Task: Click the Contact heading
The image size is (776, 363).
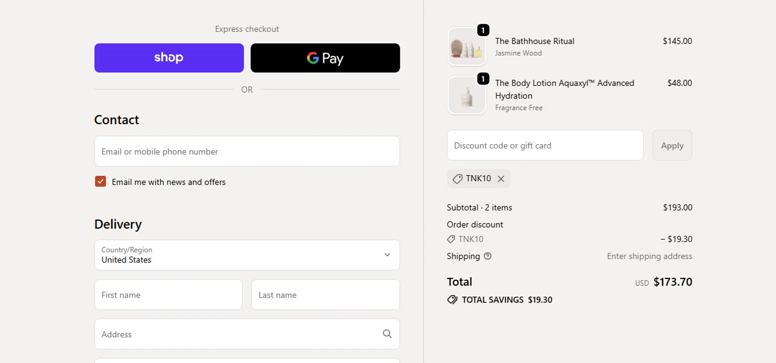Action: point(116,119)
